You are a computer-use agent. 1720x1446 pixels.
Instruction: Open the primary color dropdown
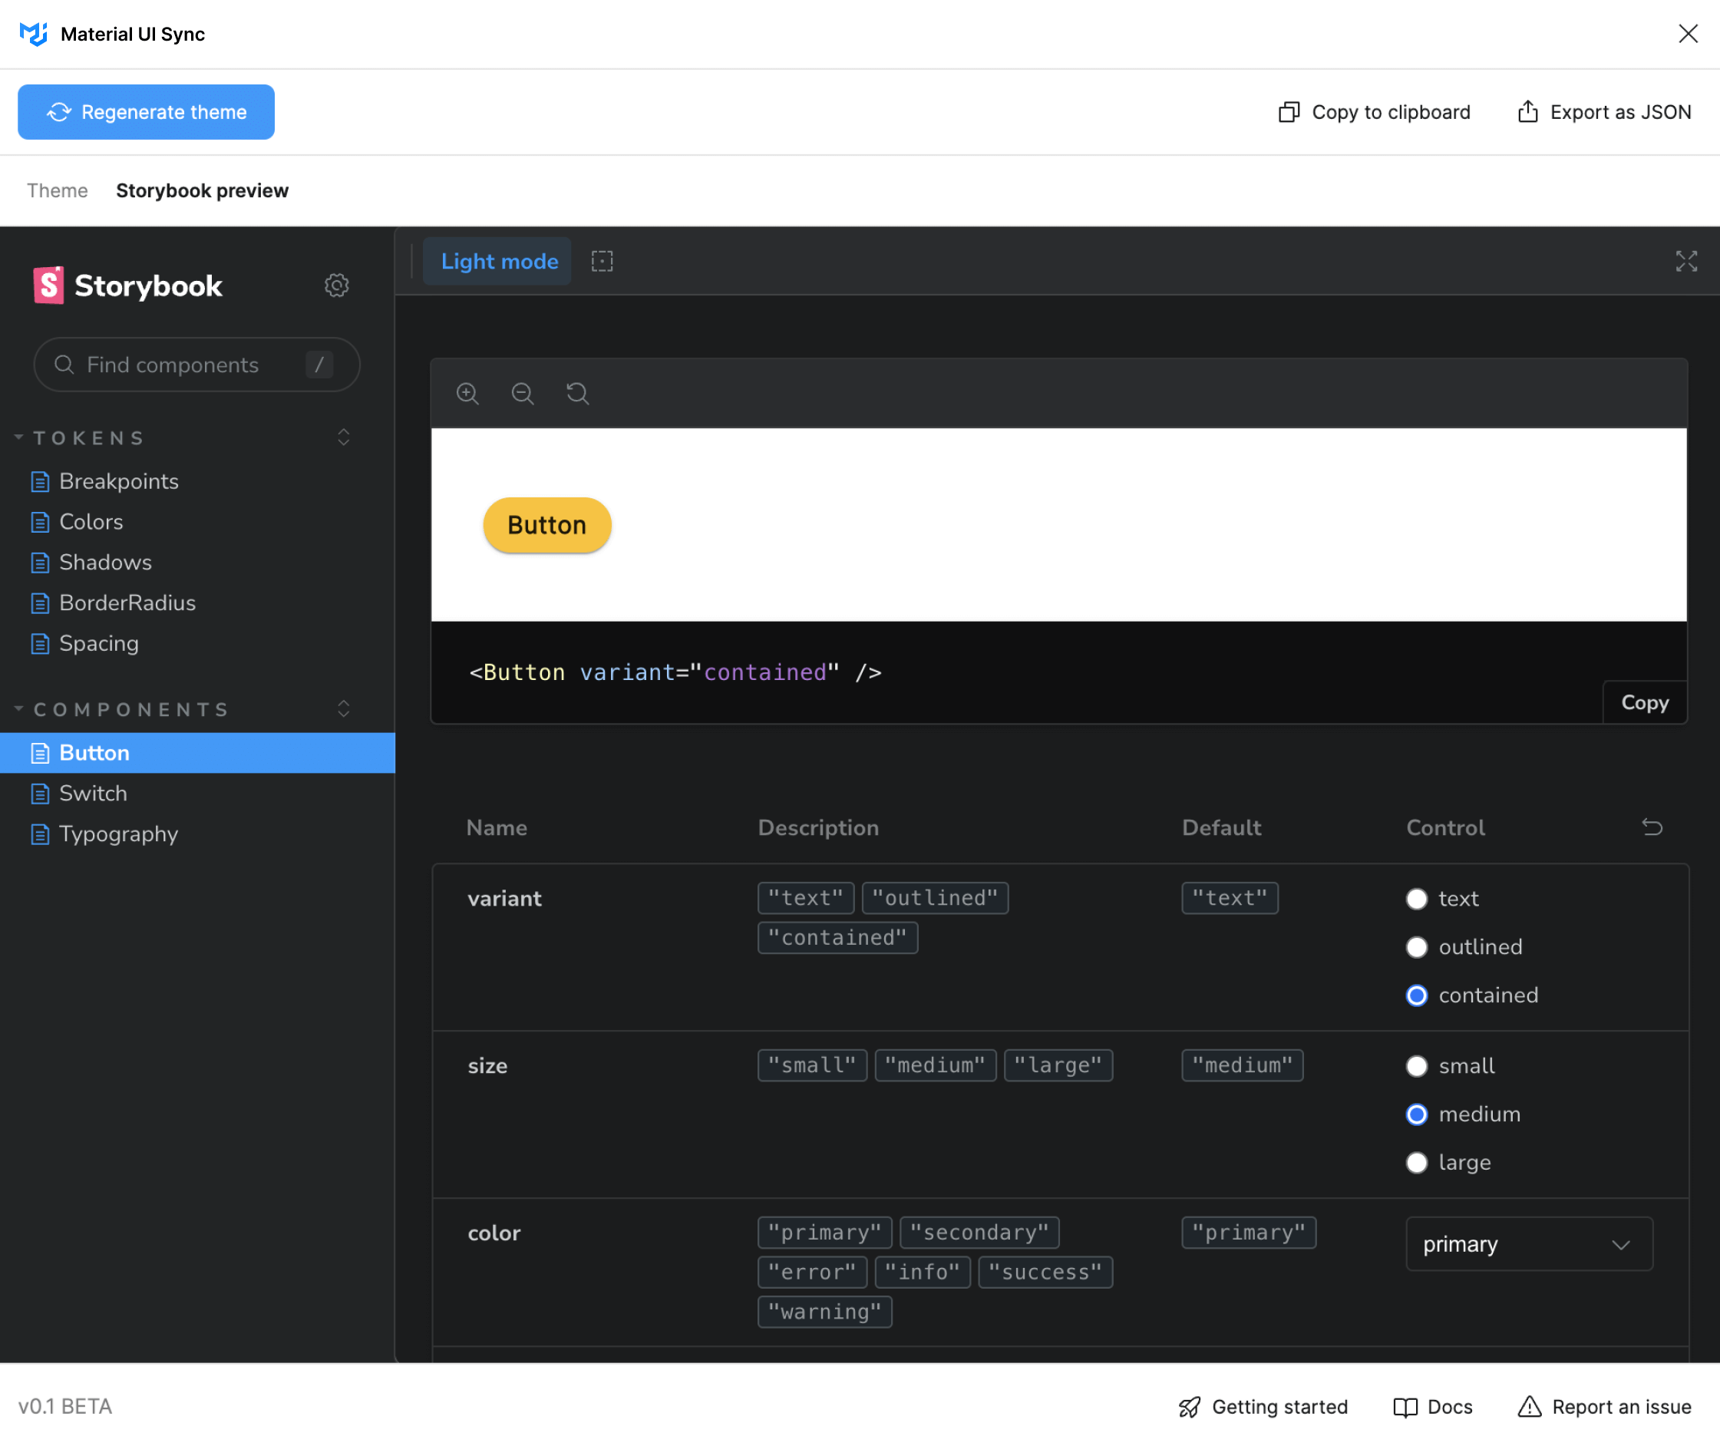coord(1528,1243)
